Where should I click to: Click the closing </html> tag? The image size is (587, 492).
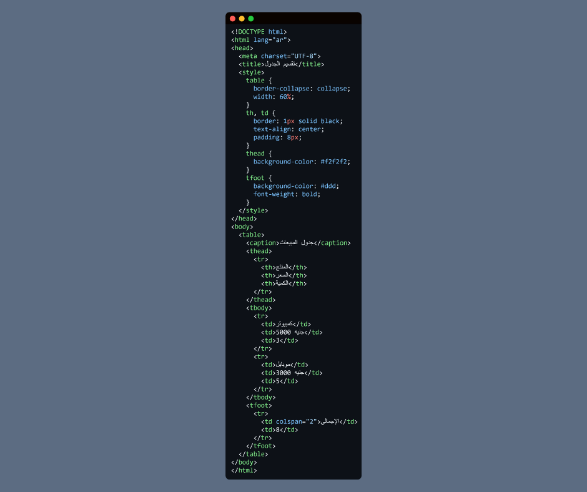[244, 470]
